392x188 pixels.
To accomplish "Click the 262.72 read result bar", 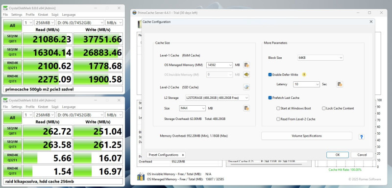I will (48, 131).
